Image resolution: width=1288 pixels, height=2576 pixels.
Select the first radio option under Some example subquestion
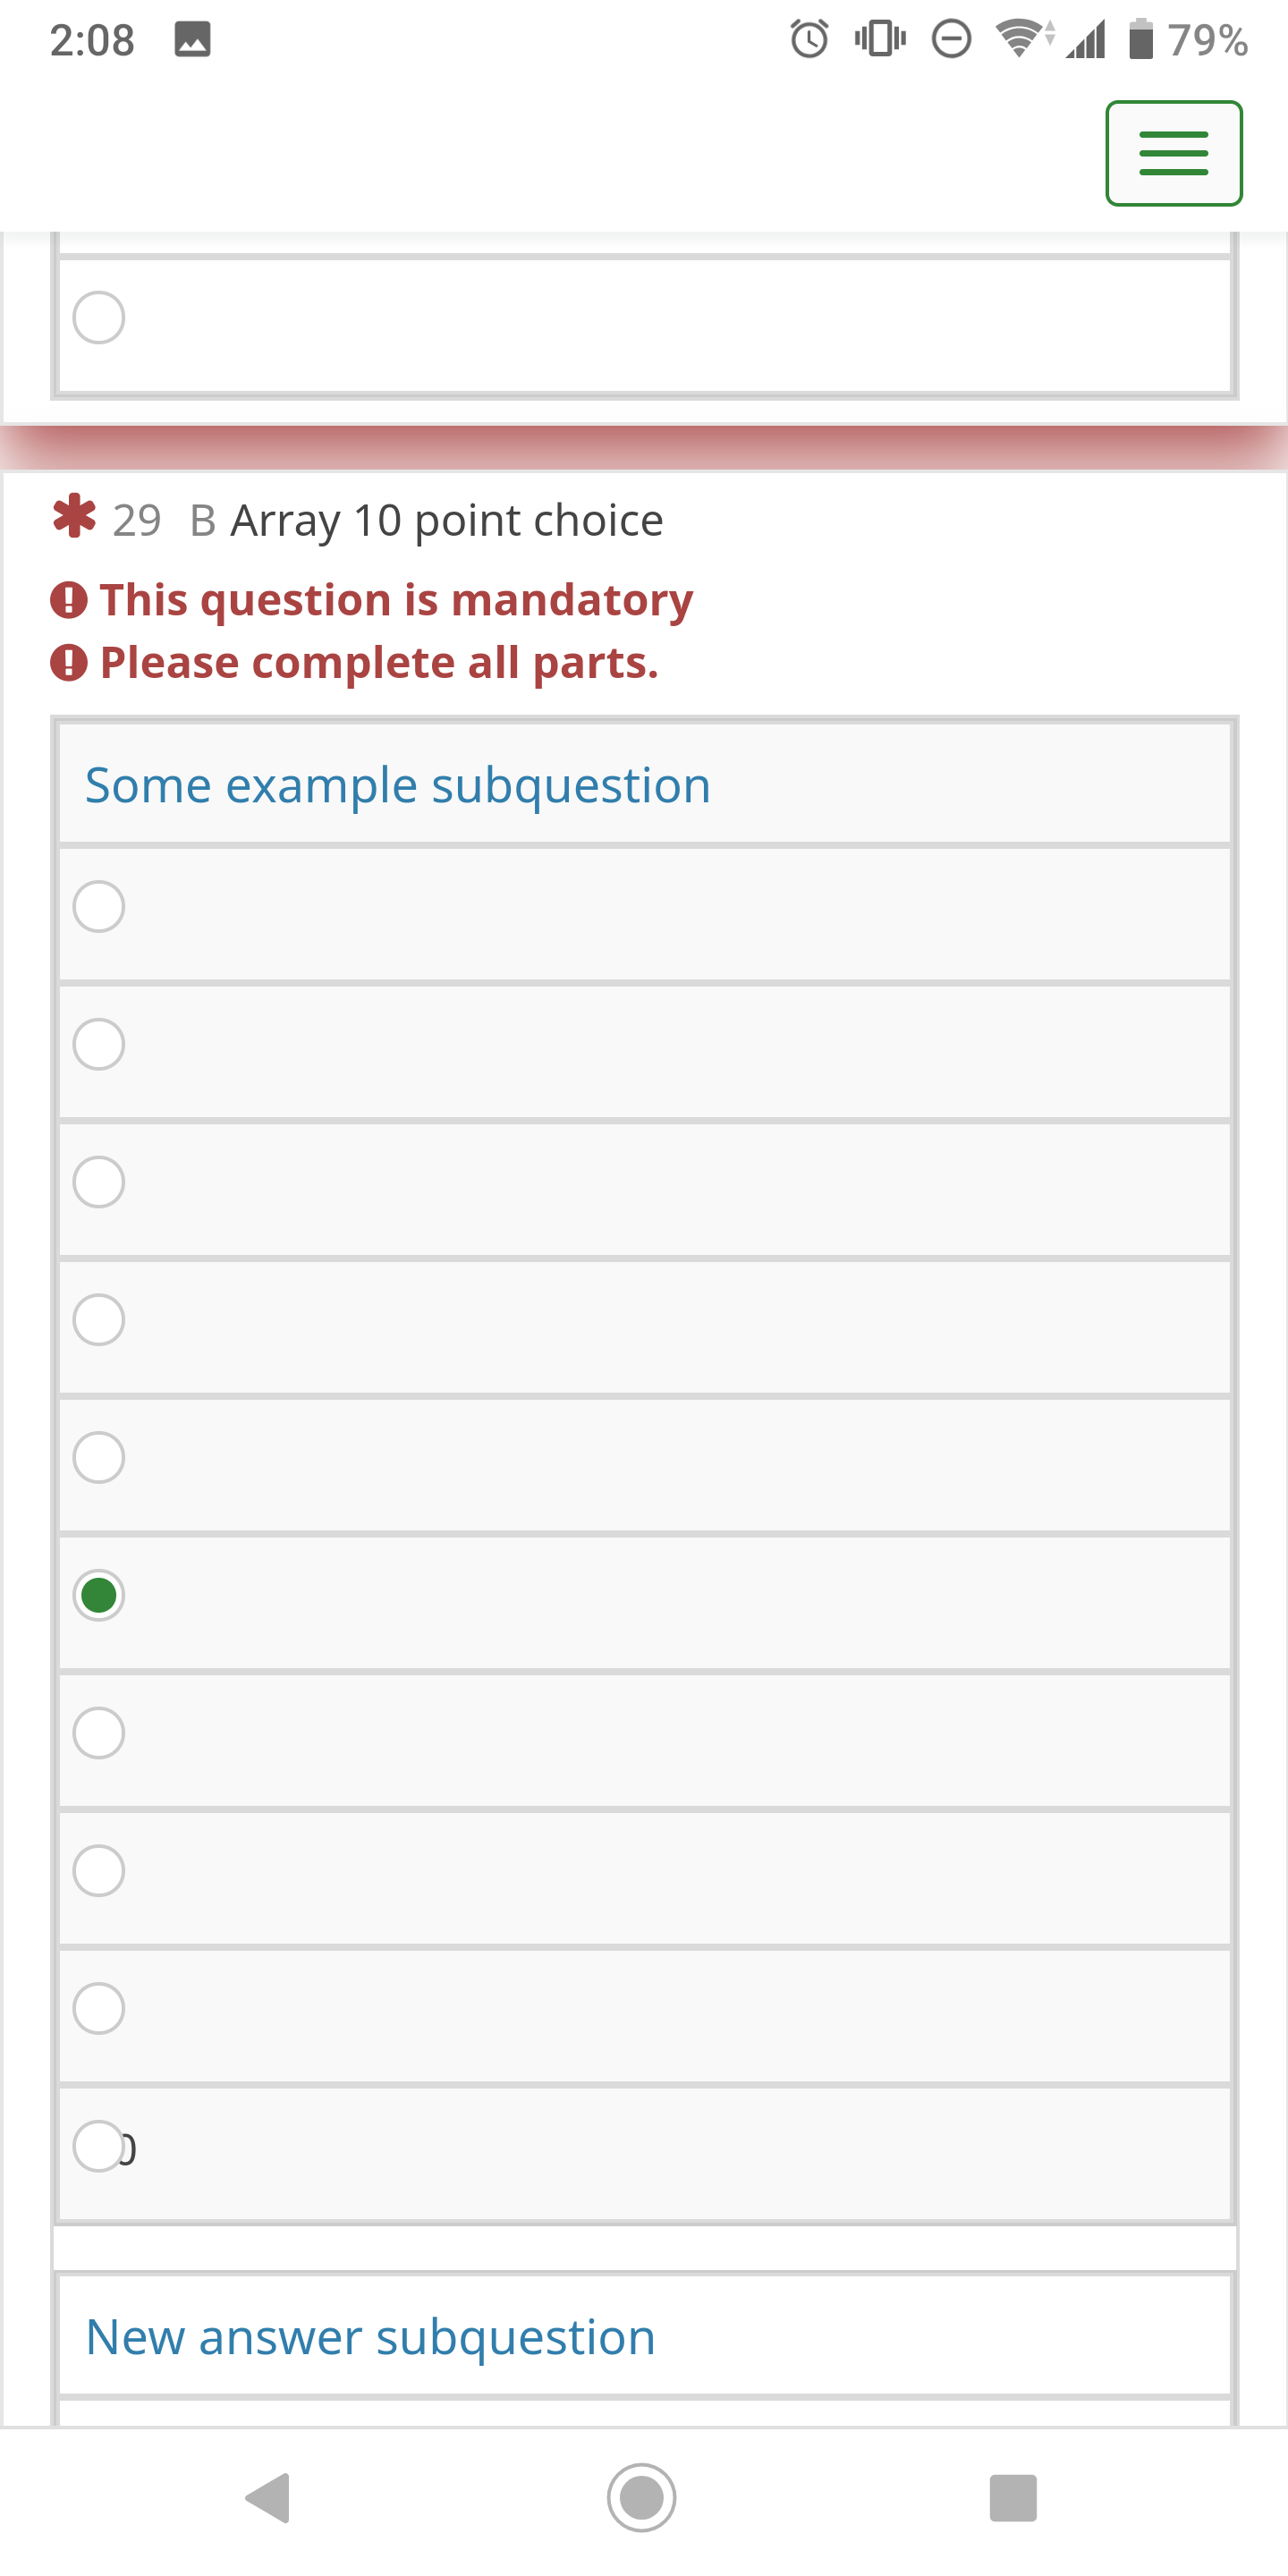tap(99, 906)
